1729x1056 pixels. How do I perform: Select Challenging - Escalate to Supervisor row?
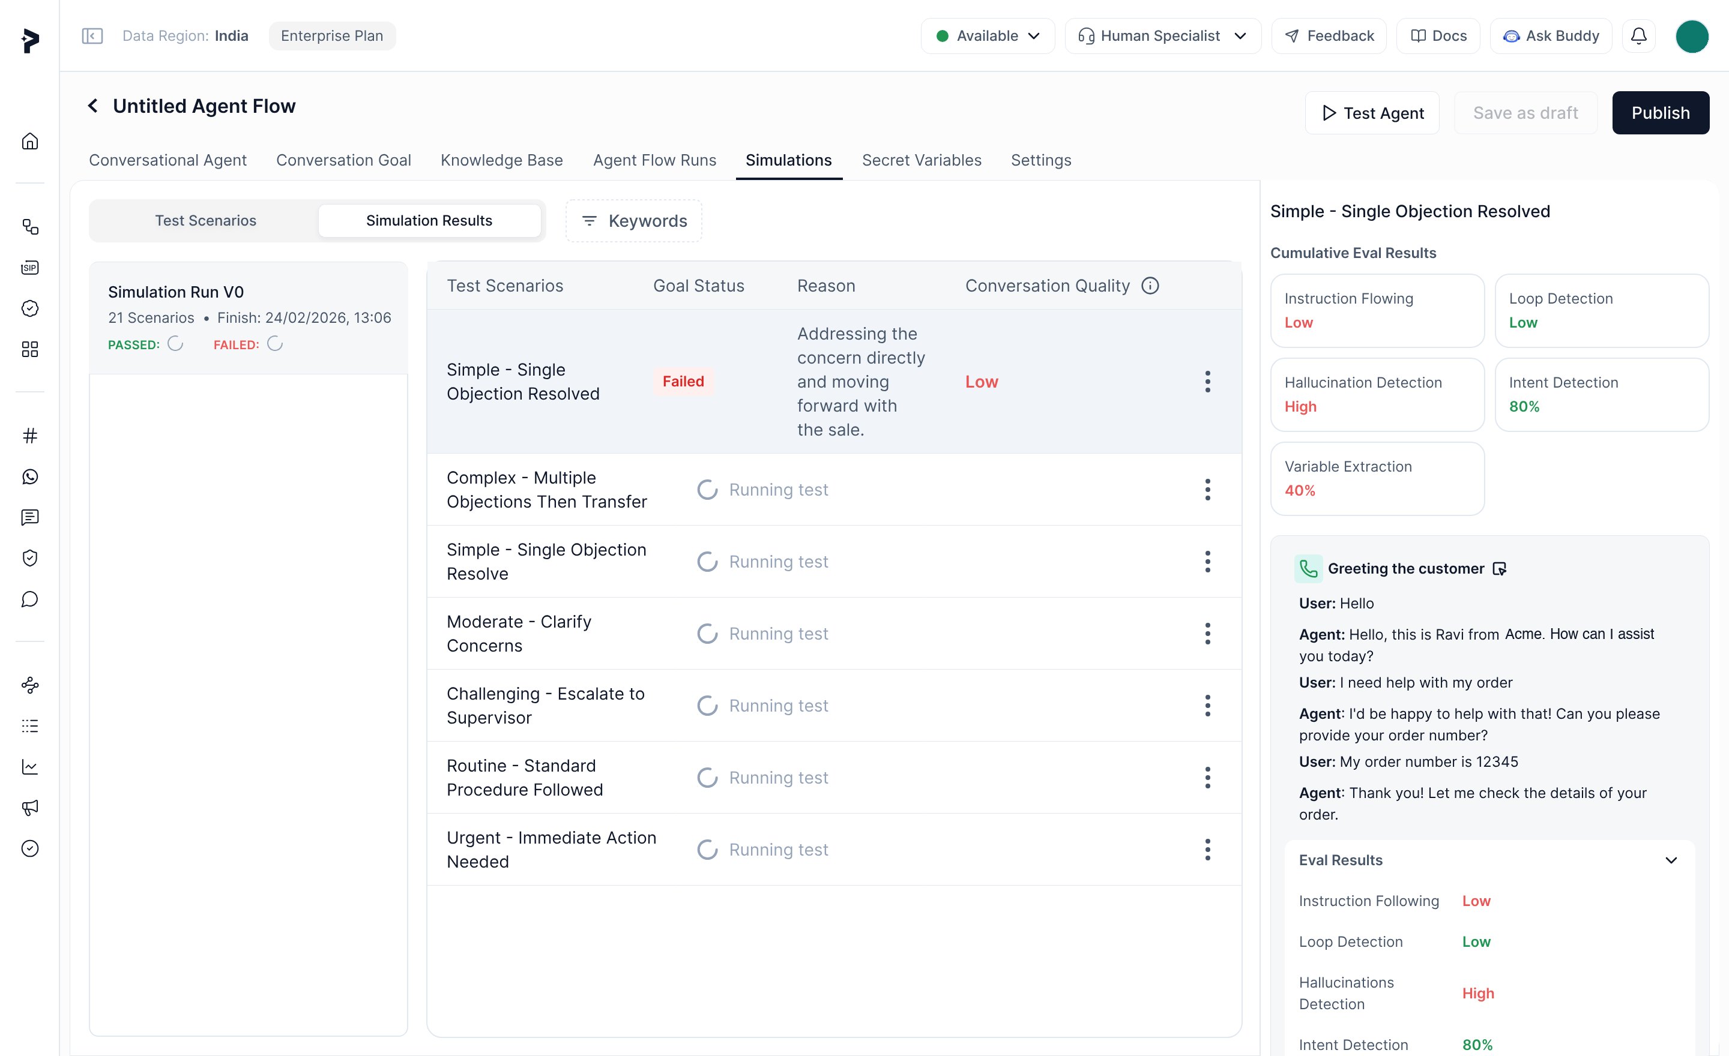tap(834, 706)
